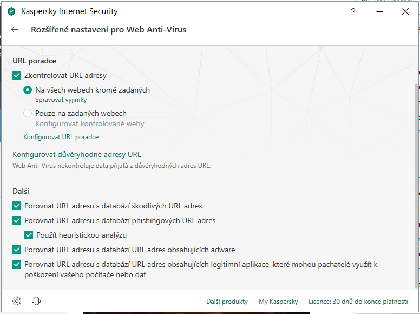Go back using the arrow icon
Image resolution: width=420 pixels, height=314 pixels.
pyautogui.click(x=15, y=29)
